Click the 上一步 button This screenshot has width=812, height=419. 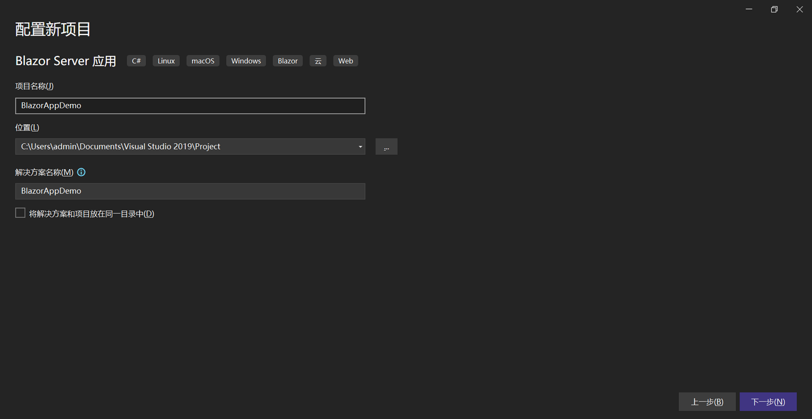coord(707,402)
